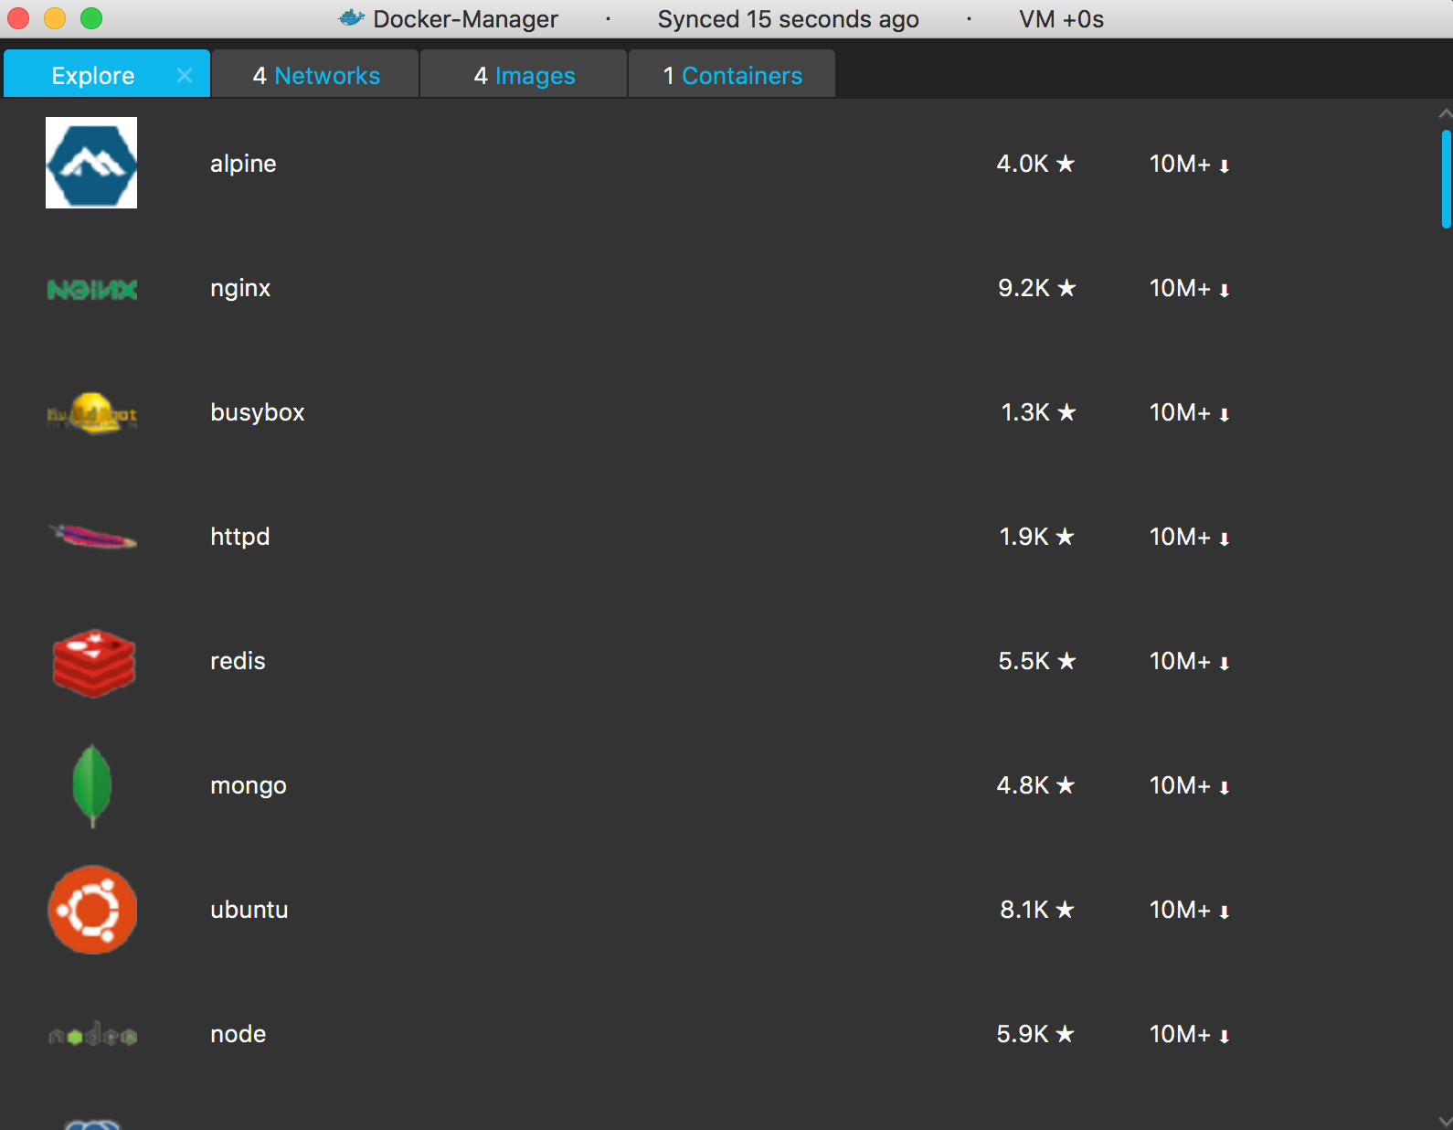Viewport: 1453px width, 1130px height.
Task: Click the 8.1K star count for ubuntu
Action: coord(1024,910)
